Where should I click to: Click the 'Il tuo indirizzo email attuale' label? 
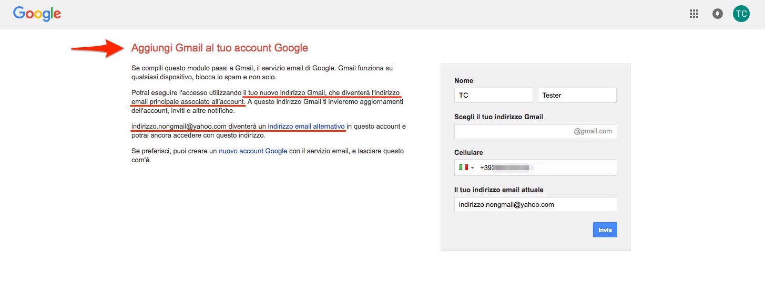[499, 190]
